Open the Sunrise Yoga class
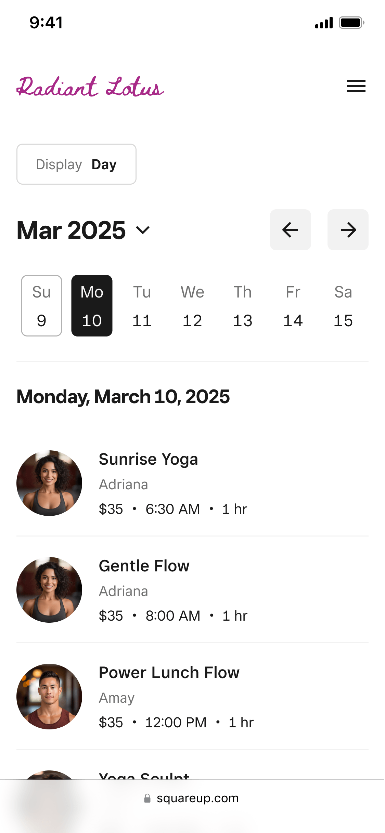This screenshot has width=385, height=833. tap(148, 459)
